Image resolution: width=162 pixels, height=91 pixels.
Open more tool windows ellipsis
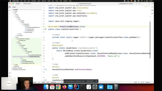pos(10,13)
